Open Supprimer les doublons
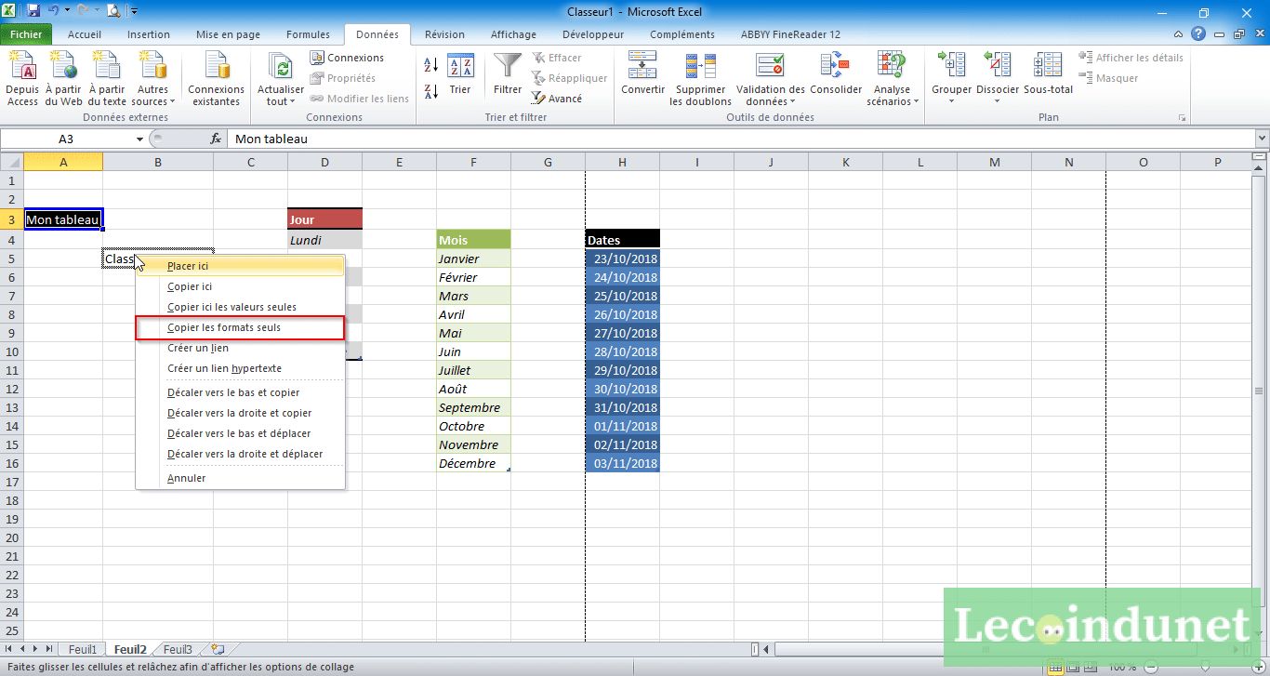The image size is (1270, 676). (700, 78)
